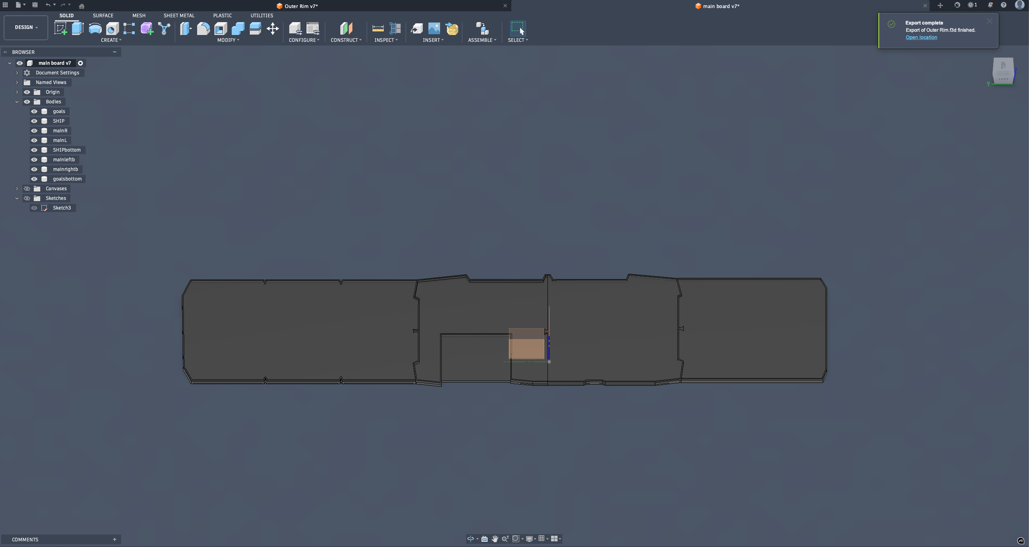The width and height of the screenshot is (1029, 547).
Task: Switch to the SURFACE tab
Action: [103, 15]
